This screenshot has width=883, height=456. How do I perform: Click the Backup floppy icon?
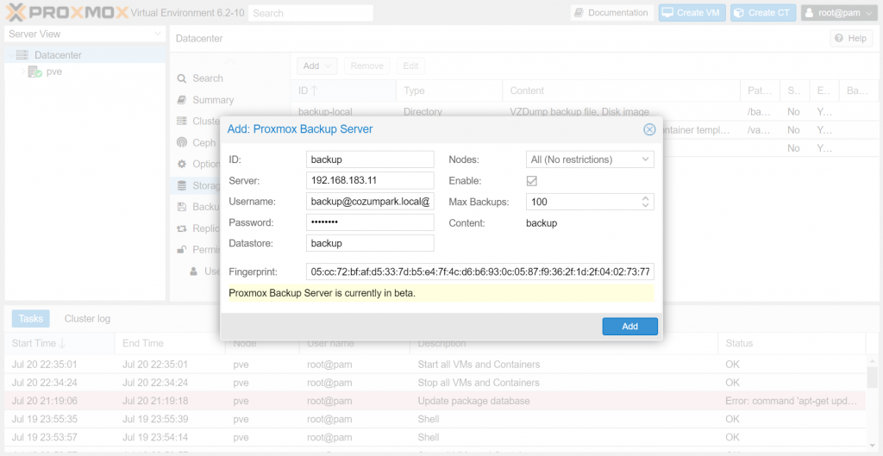pyautogui.click(x=182, y=207)
